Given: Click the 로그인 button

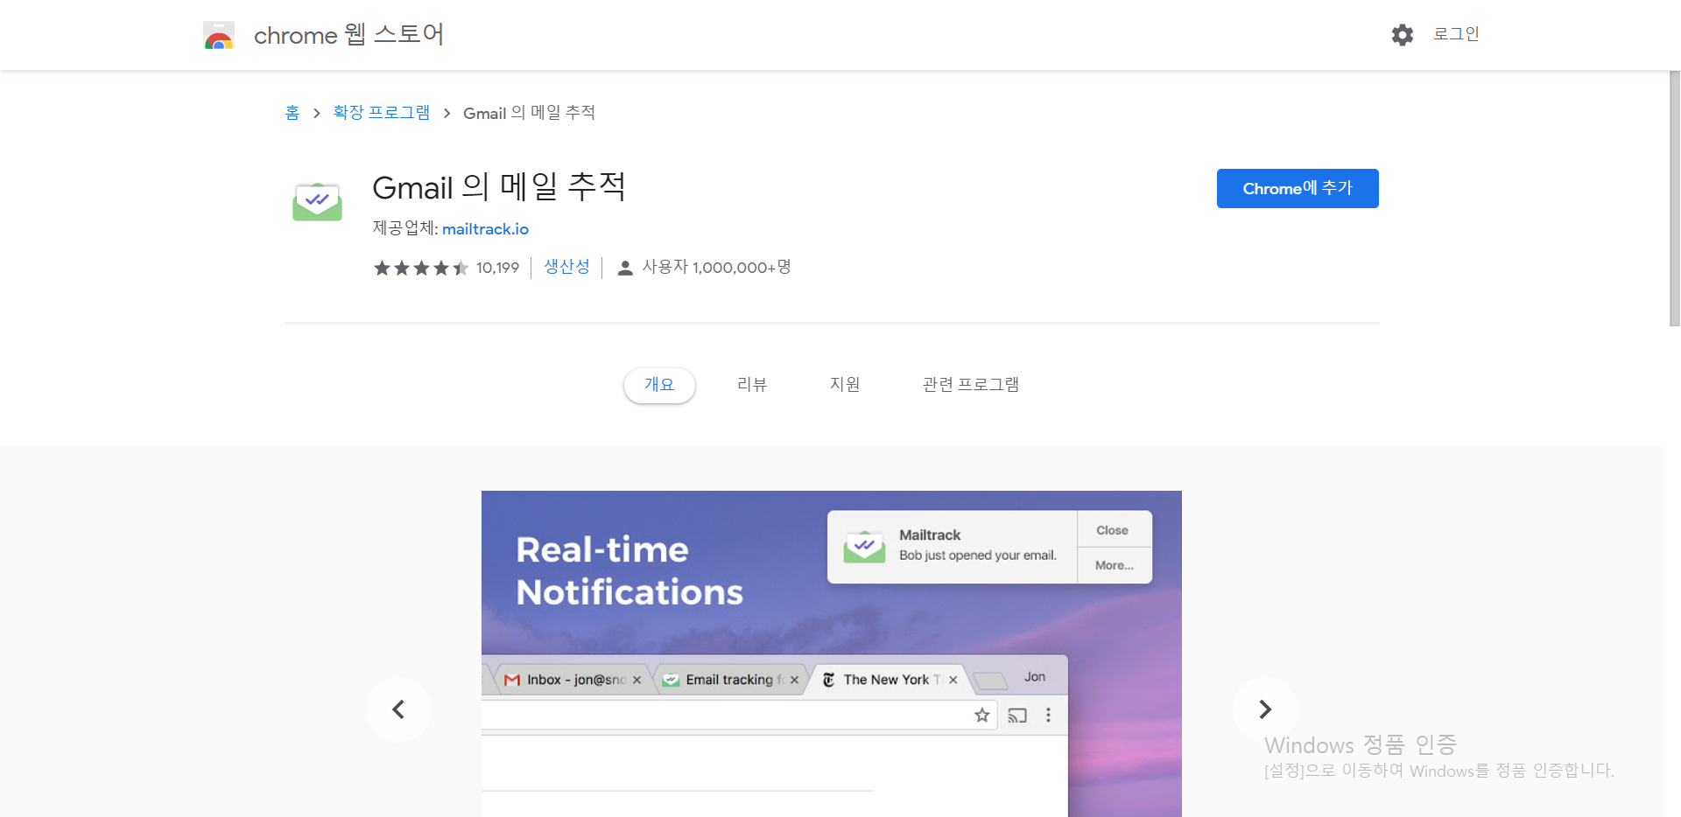Looking at the screenshot, I should point(1456,34).
